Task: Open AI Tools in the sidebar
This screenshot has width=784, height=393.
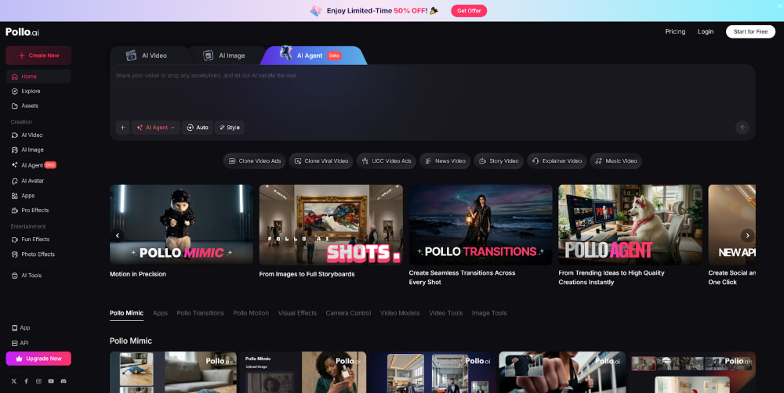Action: pos(38,275)
